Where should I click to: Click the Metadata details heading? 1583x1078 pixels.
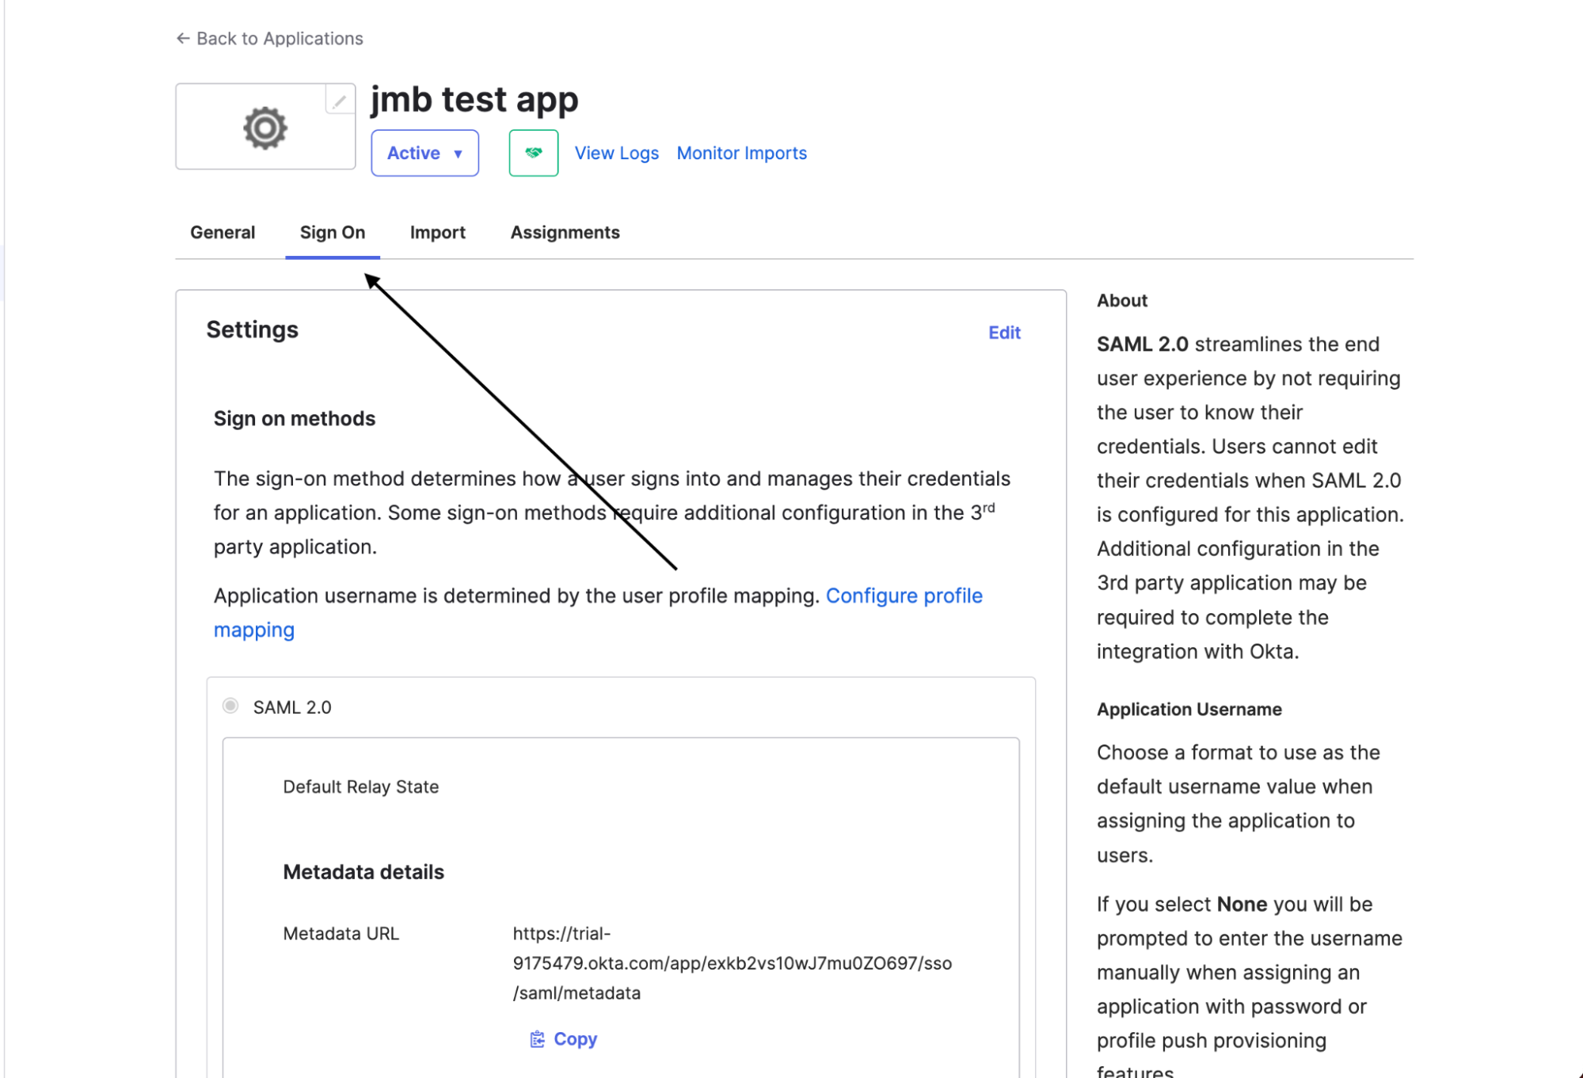[363, 872]
